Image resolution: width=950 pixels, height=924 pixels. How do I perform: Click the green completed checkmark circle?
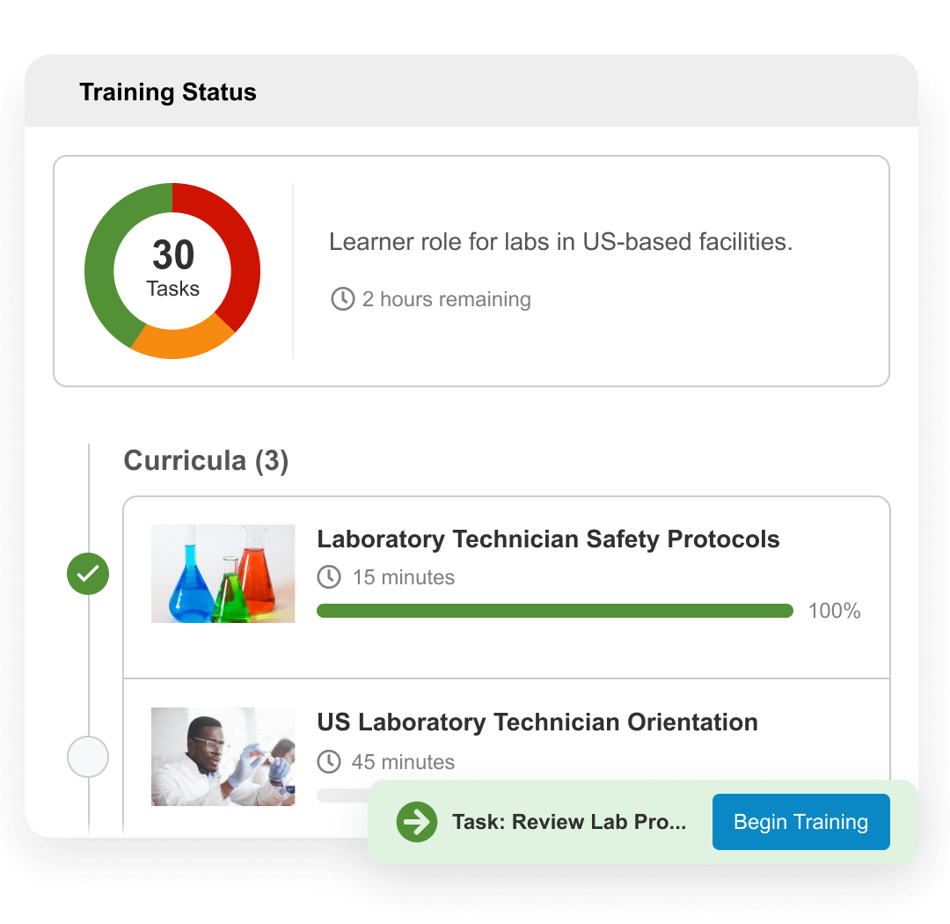click(88, 575)
